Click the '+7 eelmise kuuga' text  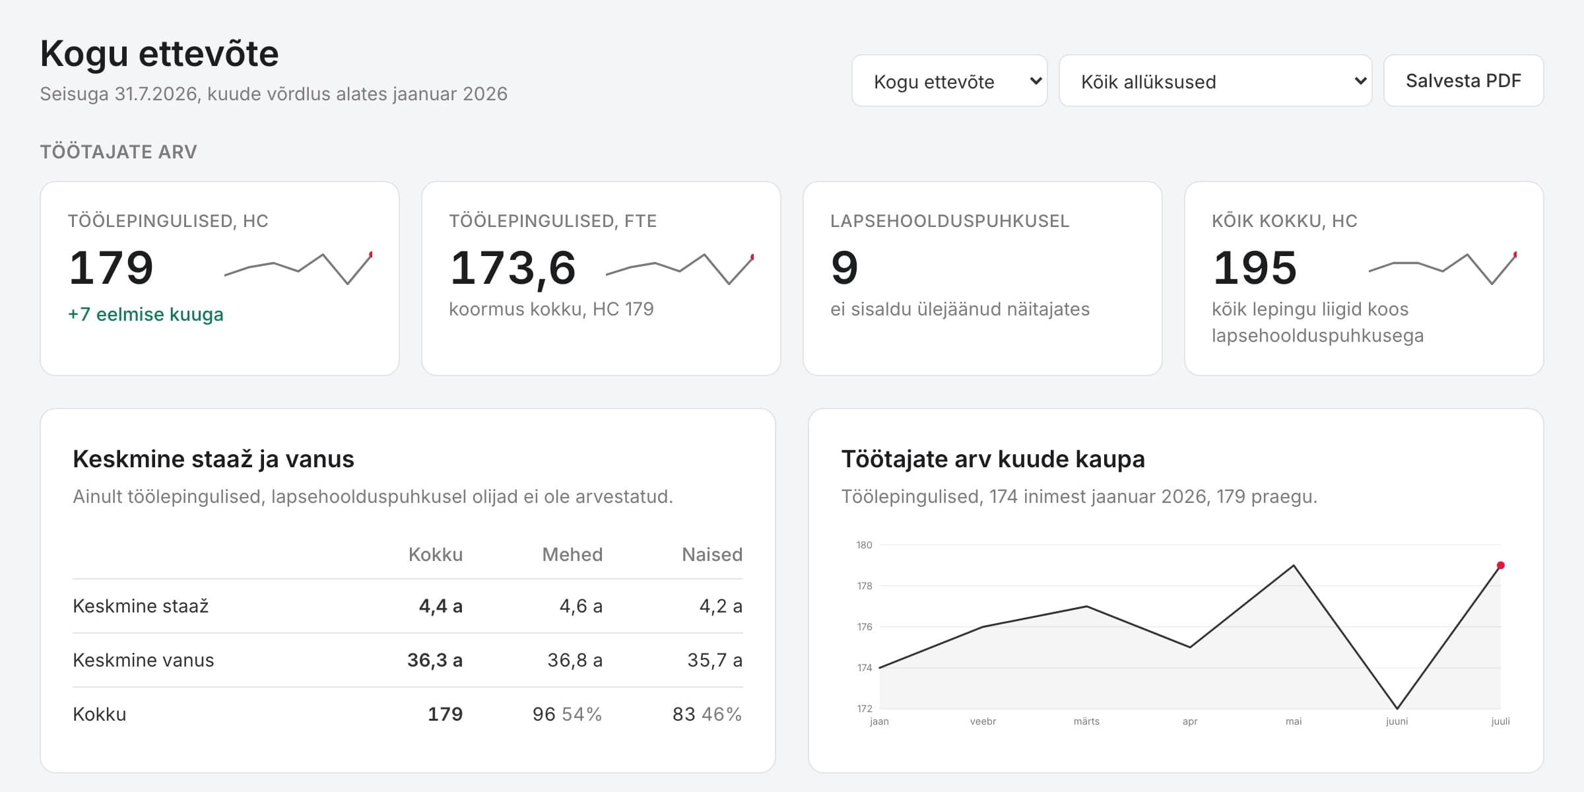coord(146,314)
